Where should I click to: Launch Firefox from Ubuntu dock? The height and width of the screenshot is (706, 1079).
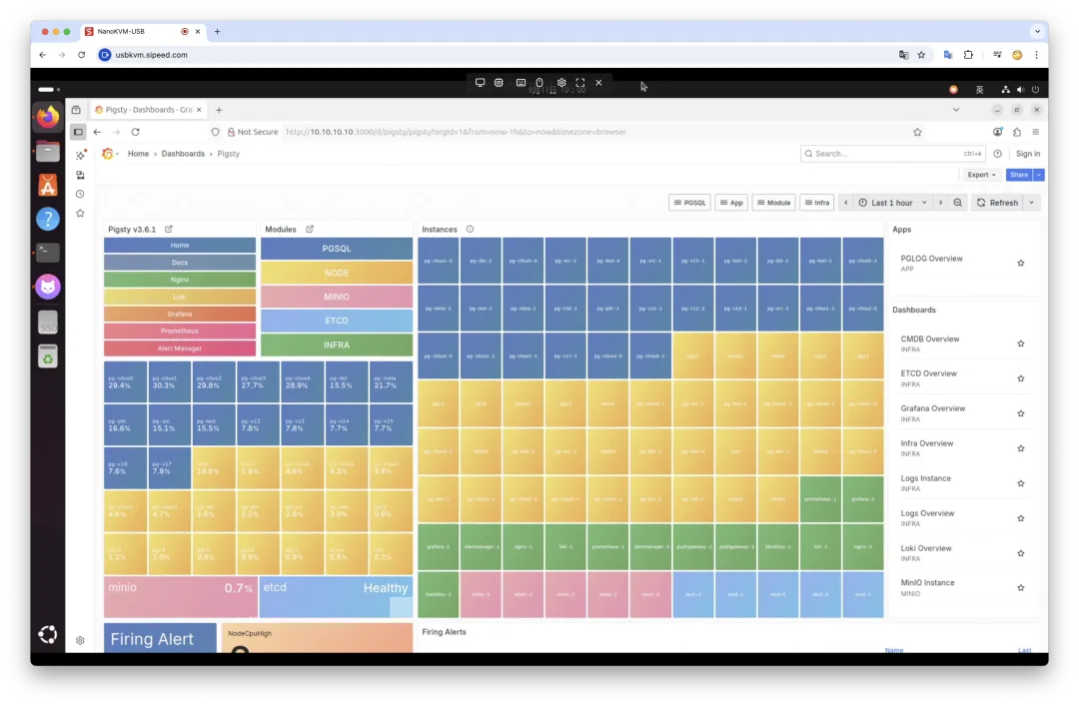48,117
